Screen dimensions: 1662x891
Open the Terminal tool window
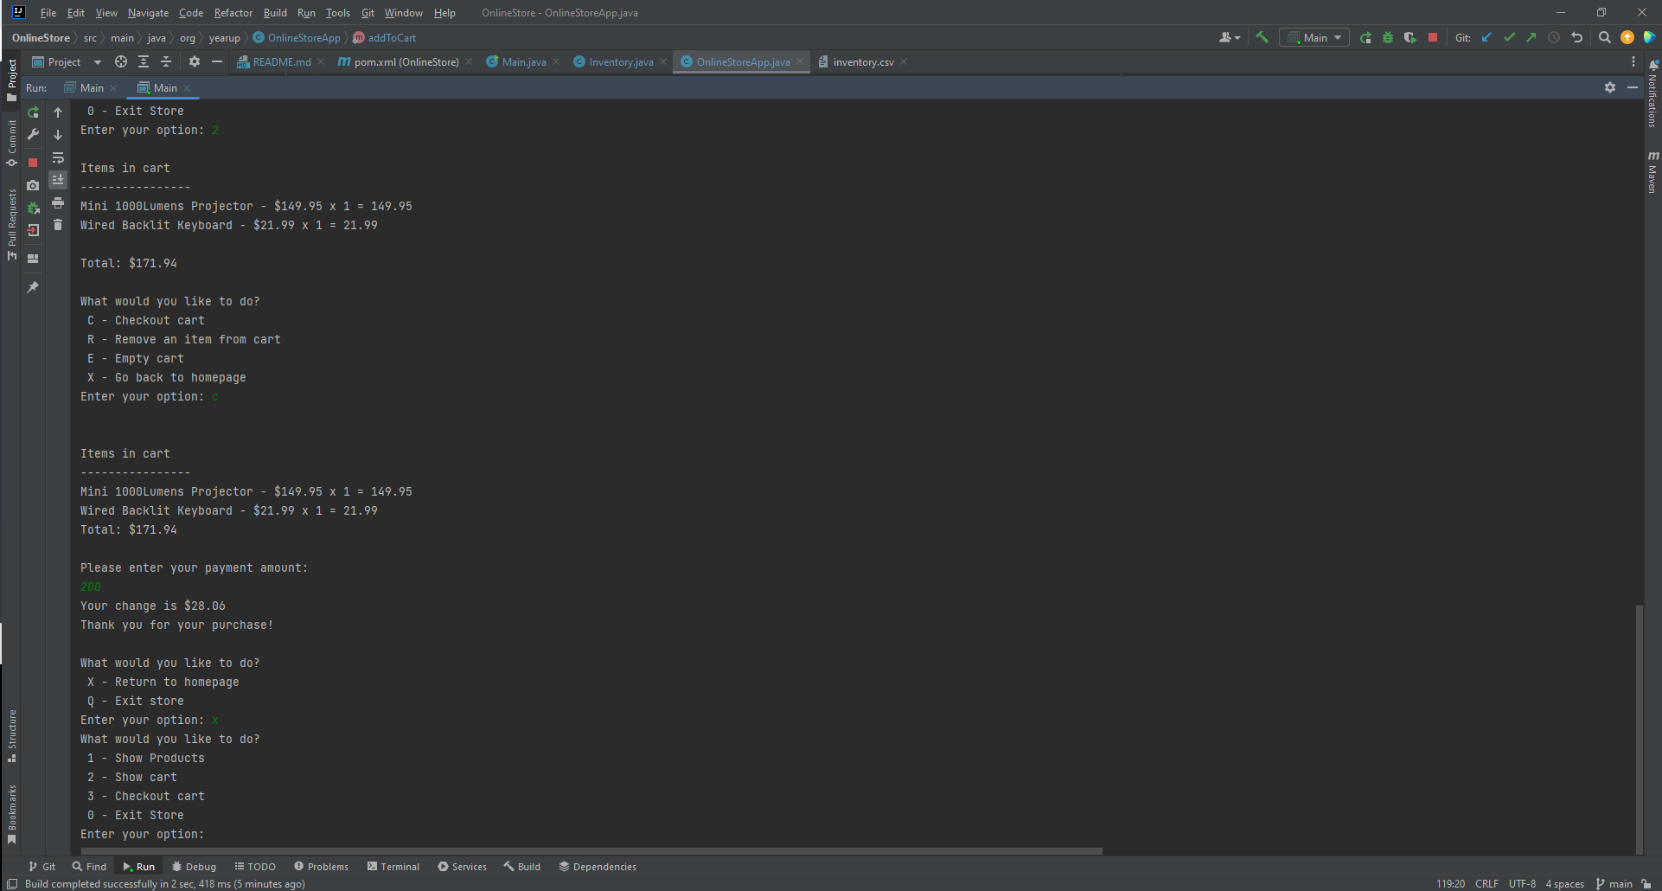tap(393, 866)
